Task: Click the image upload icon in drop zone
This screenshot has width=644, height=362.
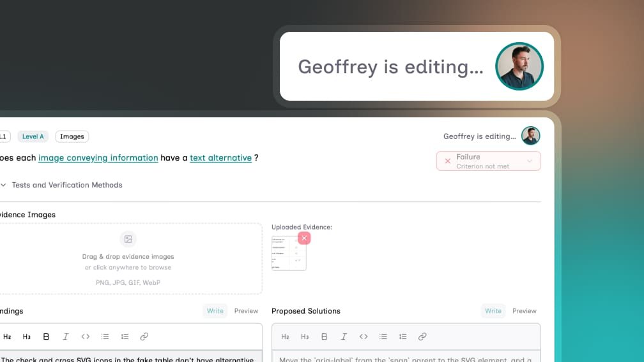Action: (x=128, y=239)
